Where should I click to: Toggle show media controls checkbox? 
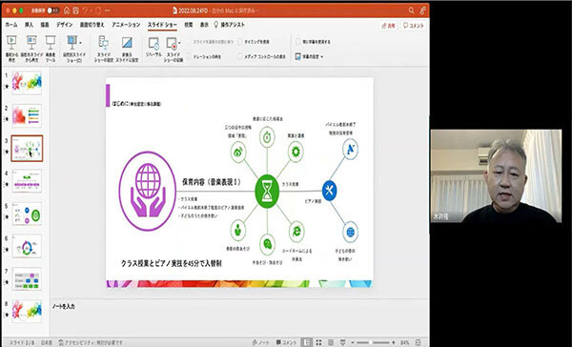click(x=239, y=57)
